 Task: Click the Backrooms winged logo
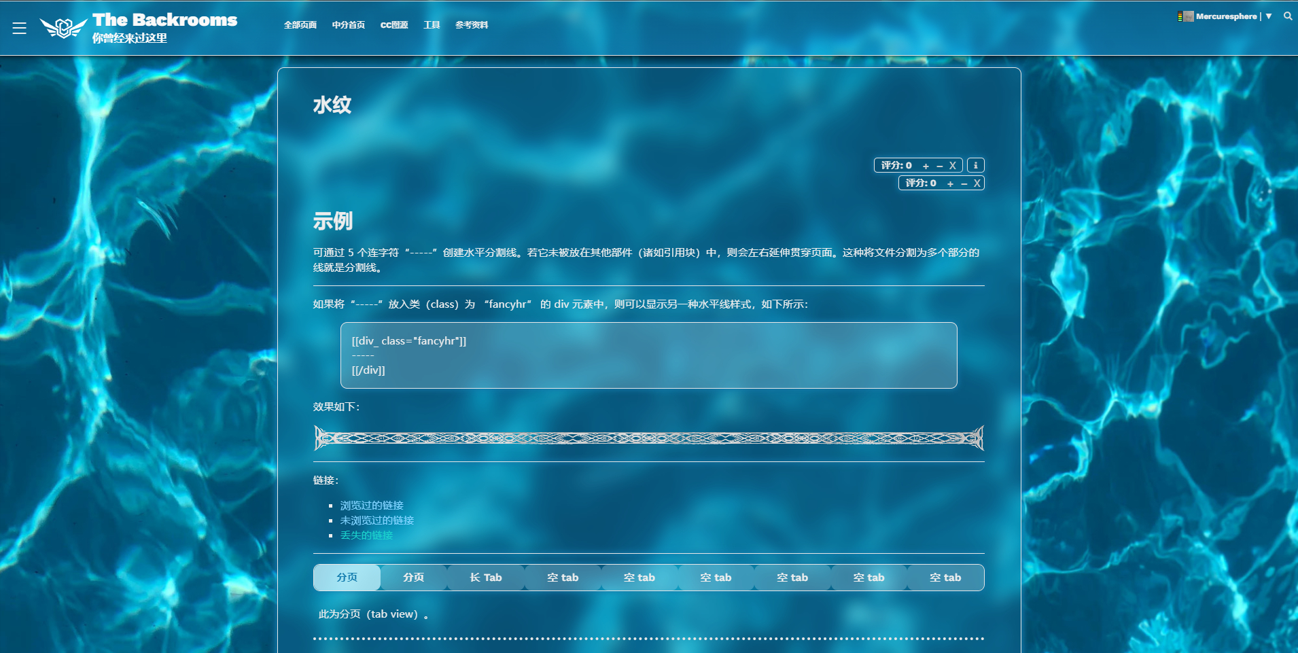(x=63, y=27)
